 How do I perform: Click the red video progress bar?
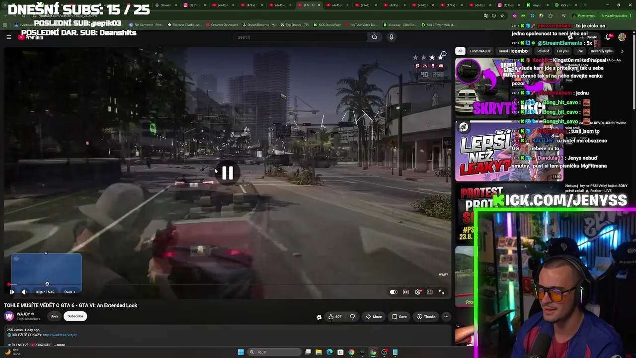tap(228, 284)
